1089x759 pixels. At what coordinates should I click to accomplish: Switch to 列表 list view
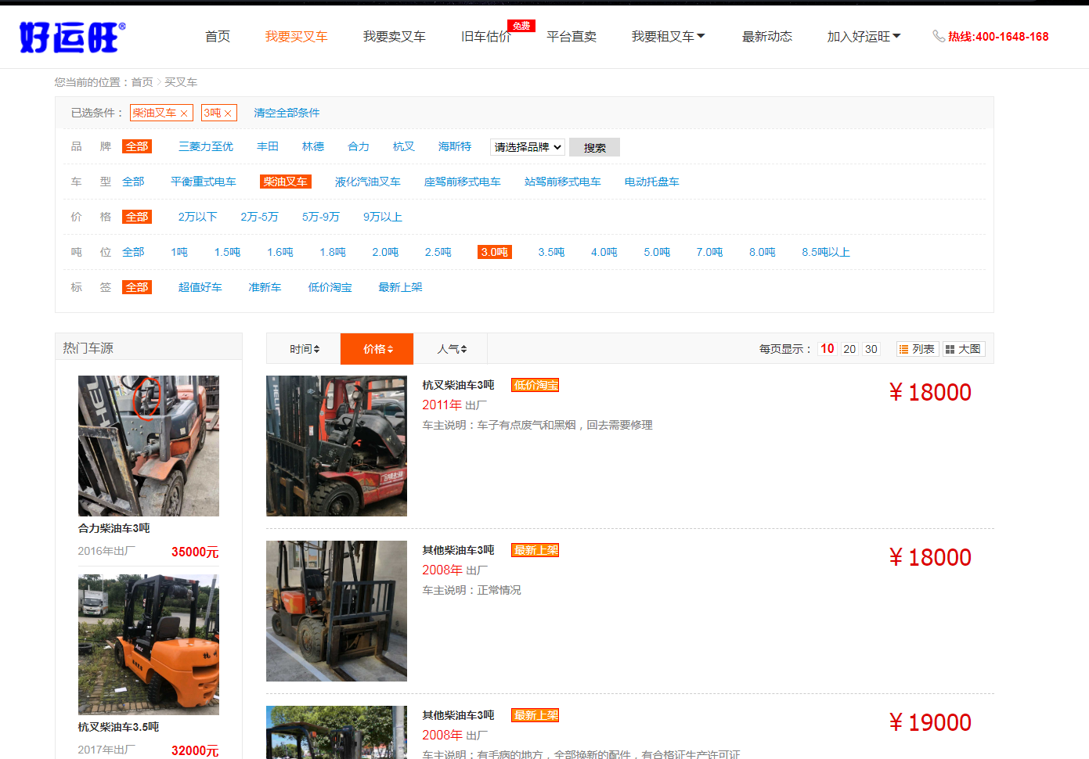[917, 349]
